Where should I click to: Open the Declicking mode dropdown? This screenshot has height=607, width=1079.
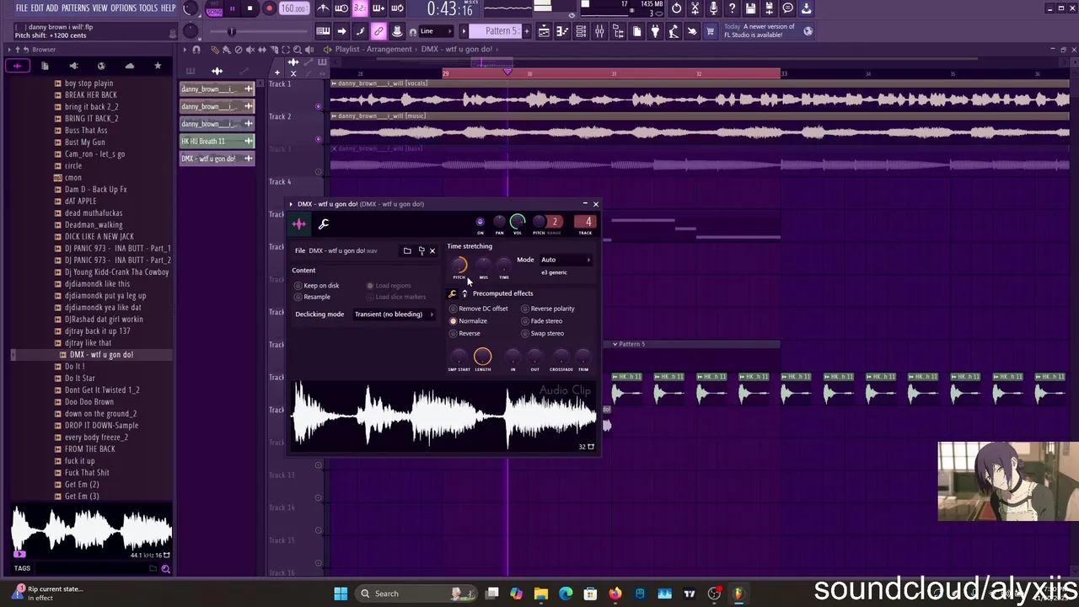pyautogui.click(x=394, y=314)
